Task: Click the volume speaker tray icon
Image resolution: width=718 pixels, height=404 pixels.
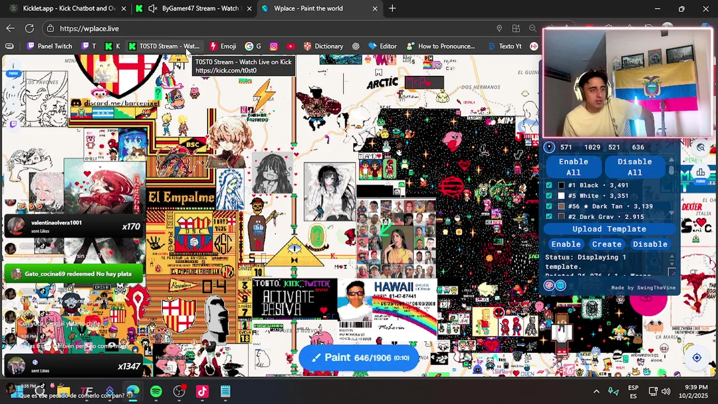Action: pos(666,391)
